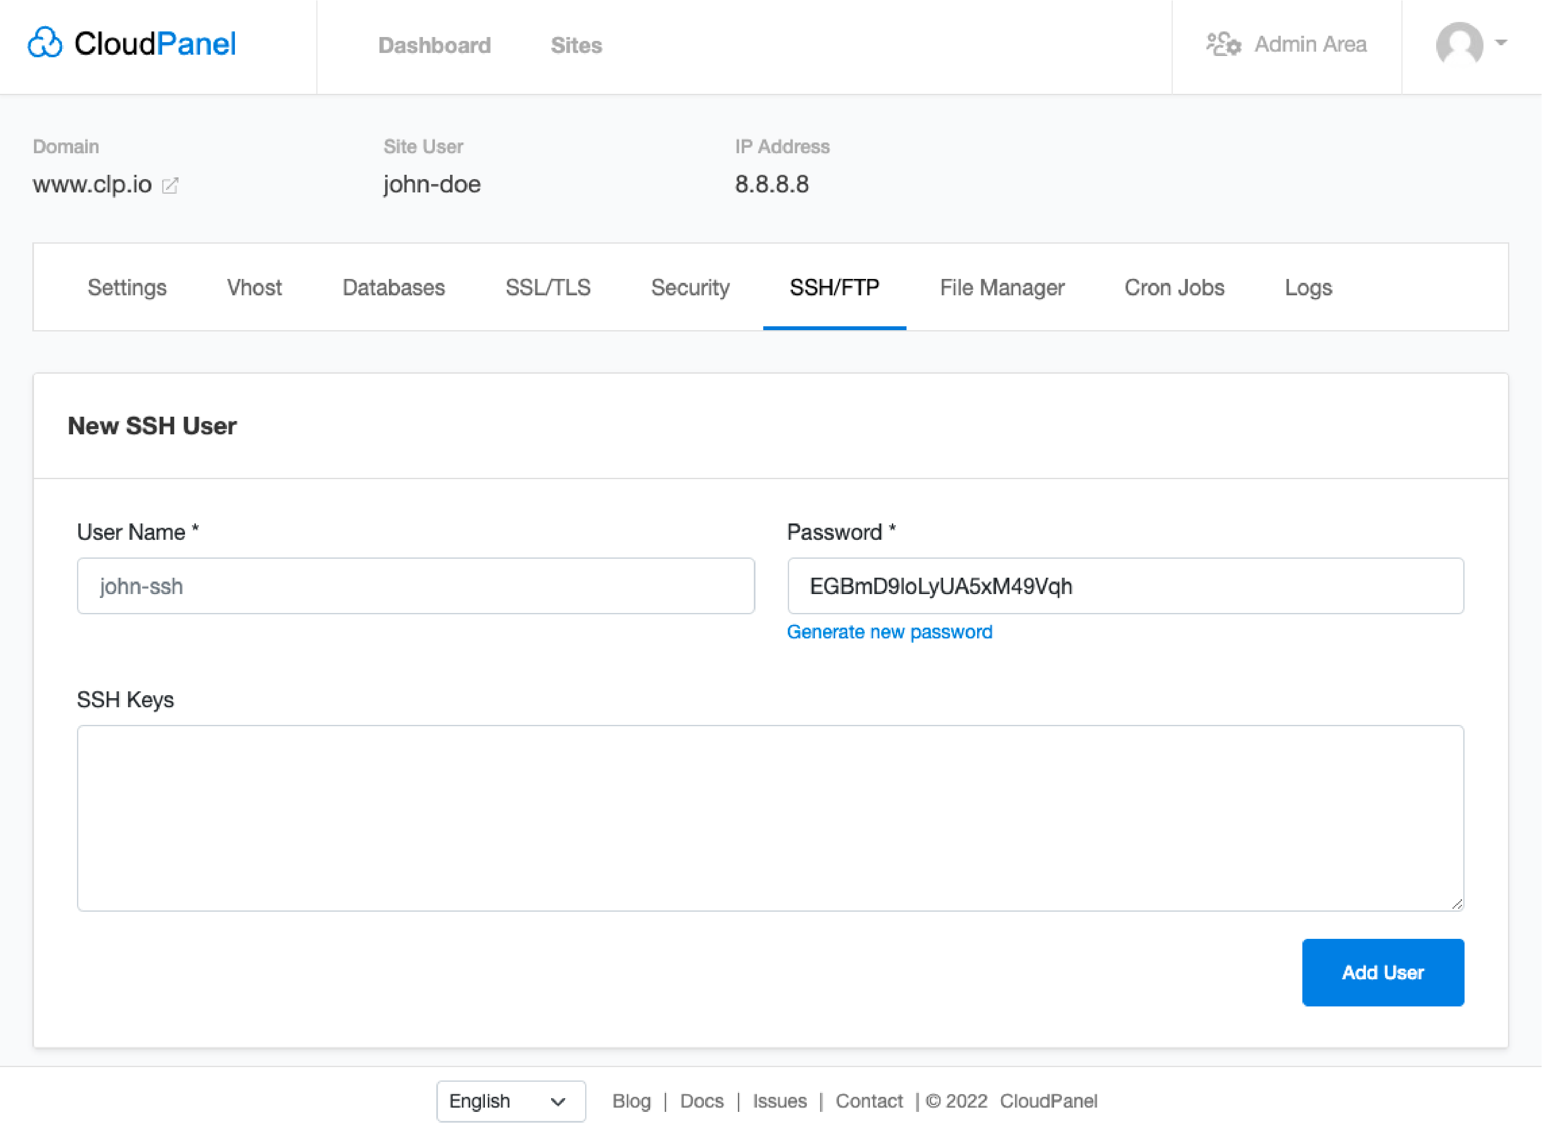1542x1136 pixels.
Task: Select the SSL/TLS tab
Action: pos(547,288)
